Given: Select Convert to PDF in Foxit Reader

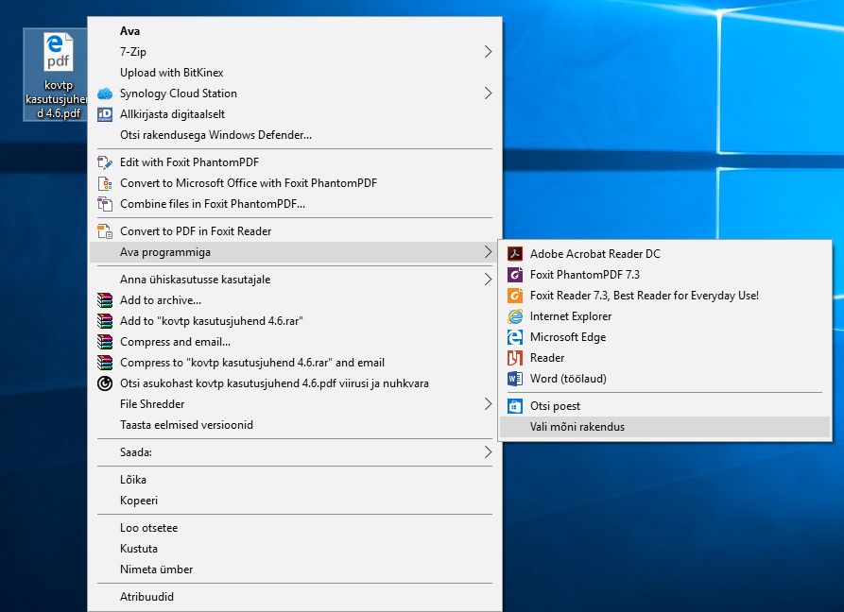Looking at the screenshot, I should point(295,231).
